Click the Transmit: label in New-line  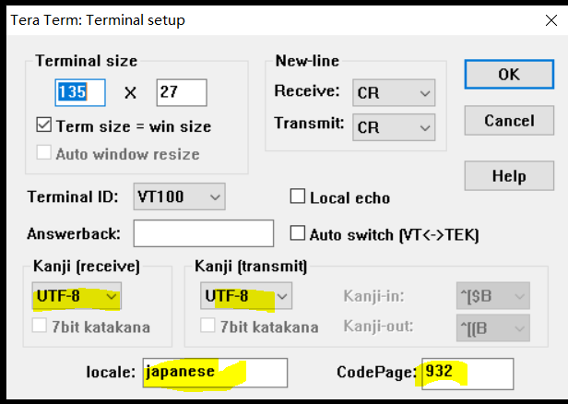(x=309, y=124)
